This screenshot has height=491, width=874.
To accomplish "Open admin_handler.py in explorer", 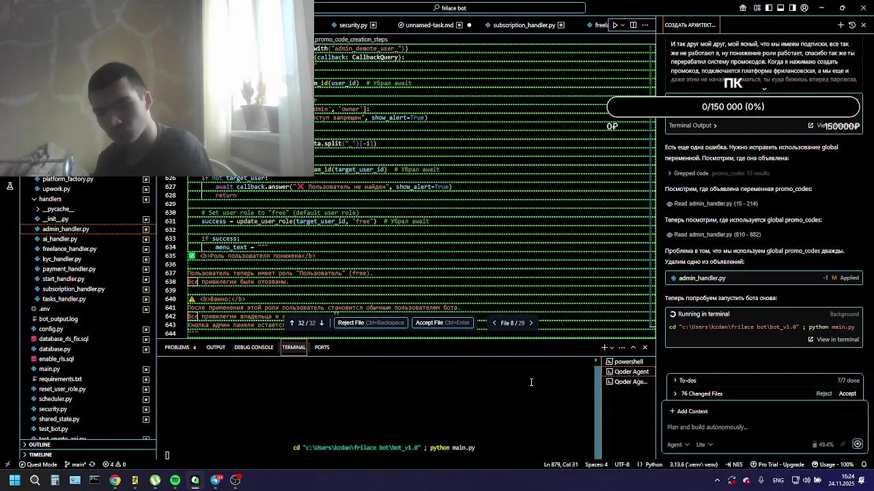I will (66, 229).
